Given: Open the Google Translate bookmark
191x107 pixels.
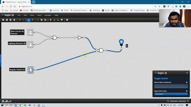Looking at the screenshot, I should 138,10.
